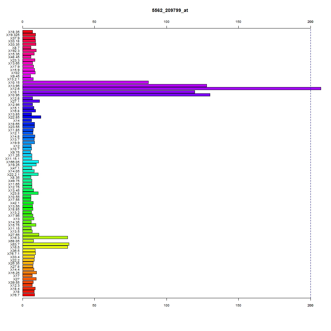
Task: Click the X33.18 row label
Action: (x=14, y=41)
